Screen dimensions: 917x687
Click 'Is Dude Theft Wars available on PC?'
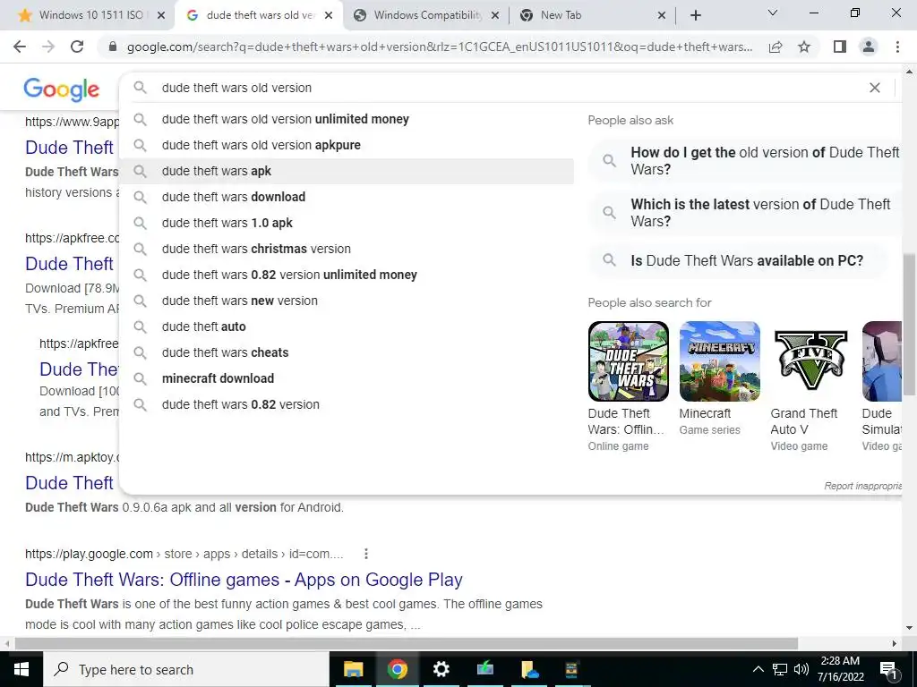[x=739, y=260]
